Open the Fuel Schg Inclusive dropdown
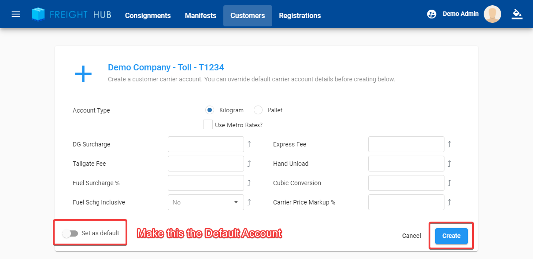Screen dimensions: 533x259 point(206,202)
